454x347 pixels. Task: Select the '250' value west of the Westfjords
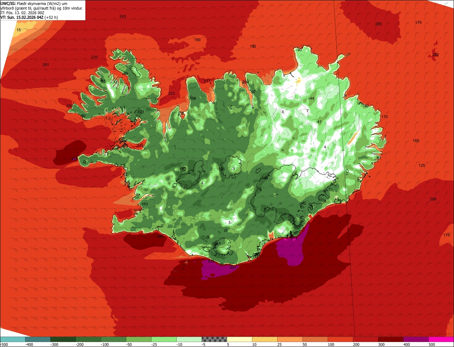point(70,106)
